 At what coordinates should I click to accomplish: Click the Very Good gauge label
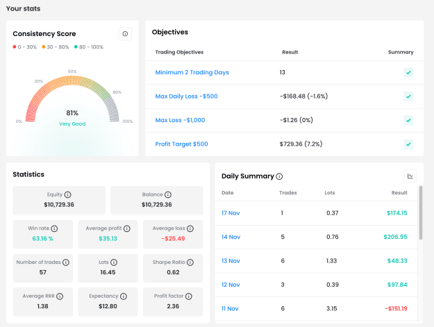pyautogui.click(x=72, y=124)
